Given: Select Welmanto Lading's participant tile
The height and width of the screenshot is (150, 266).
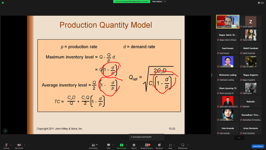Looking at the screenshot, I should (x=228, y=75).
